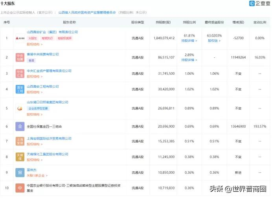Viewport: 272px width, 198px height.
Task: Click the 大股东 tag
Action: tap(33, 38)
